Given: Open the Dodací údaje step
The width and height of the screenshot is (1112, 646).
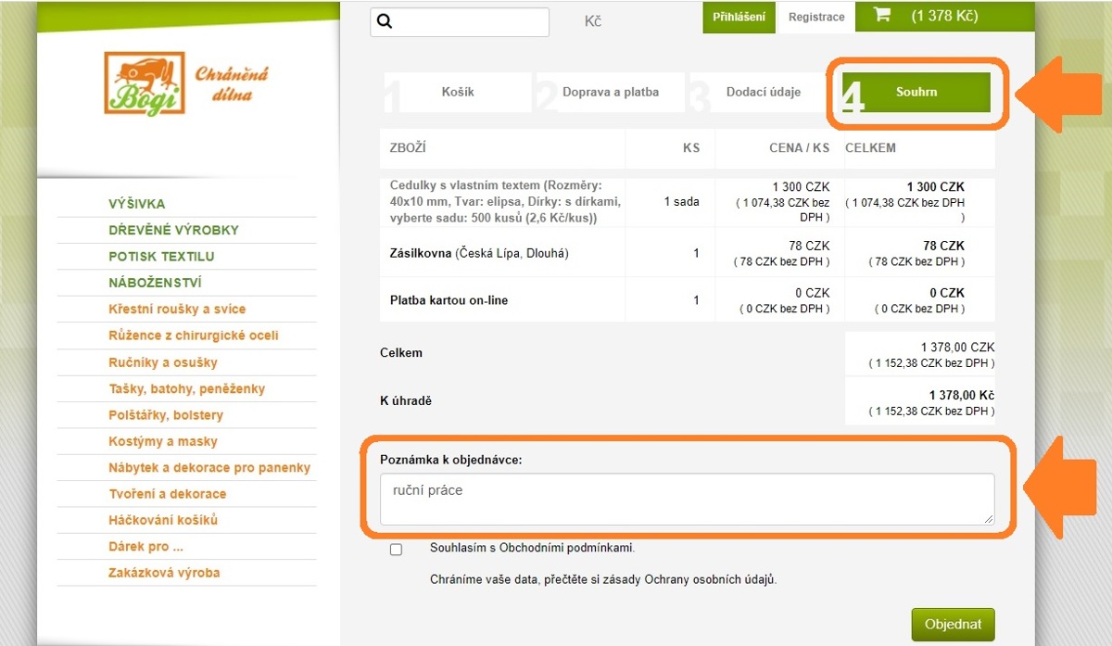Looking at the screenshot, I should click(x=763, y=93).
